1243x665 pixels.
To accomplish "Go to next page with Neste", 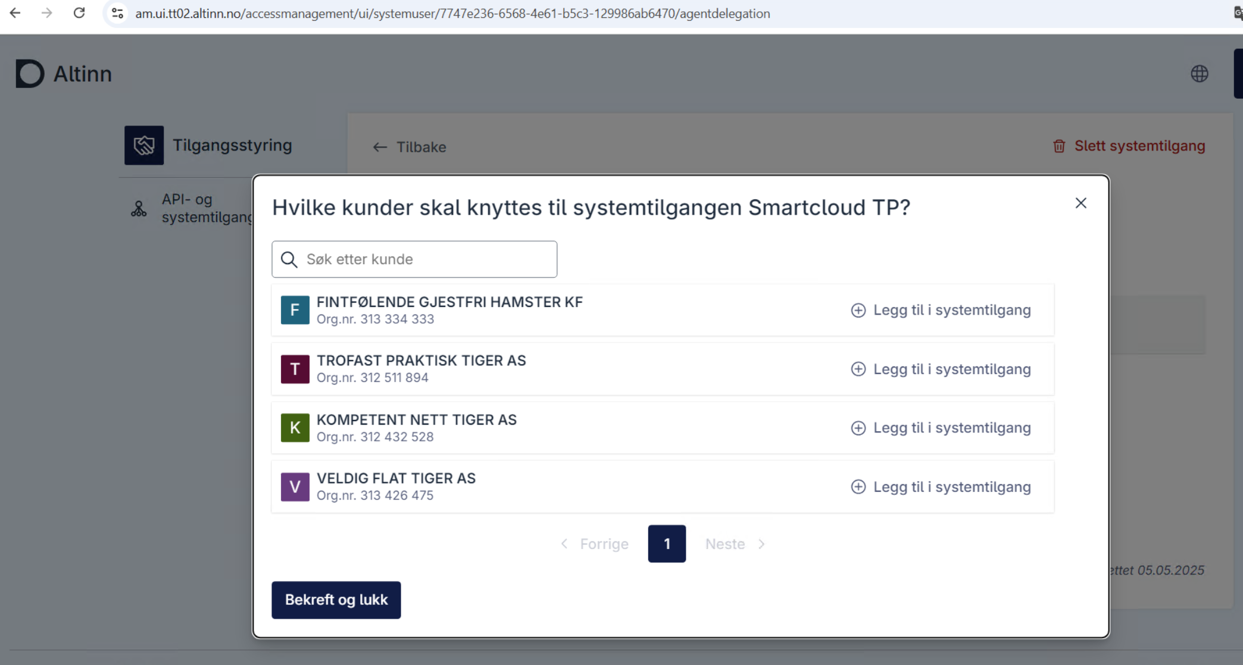I will point(735,544).
